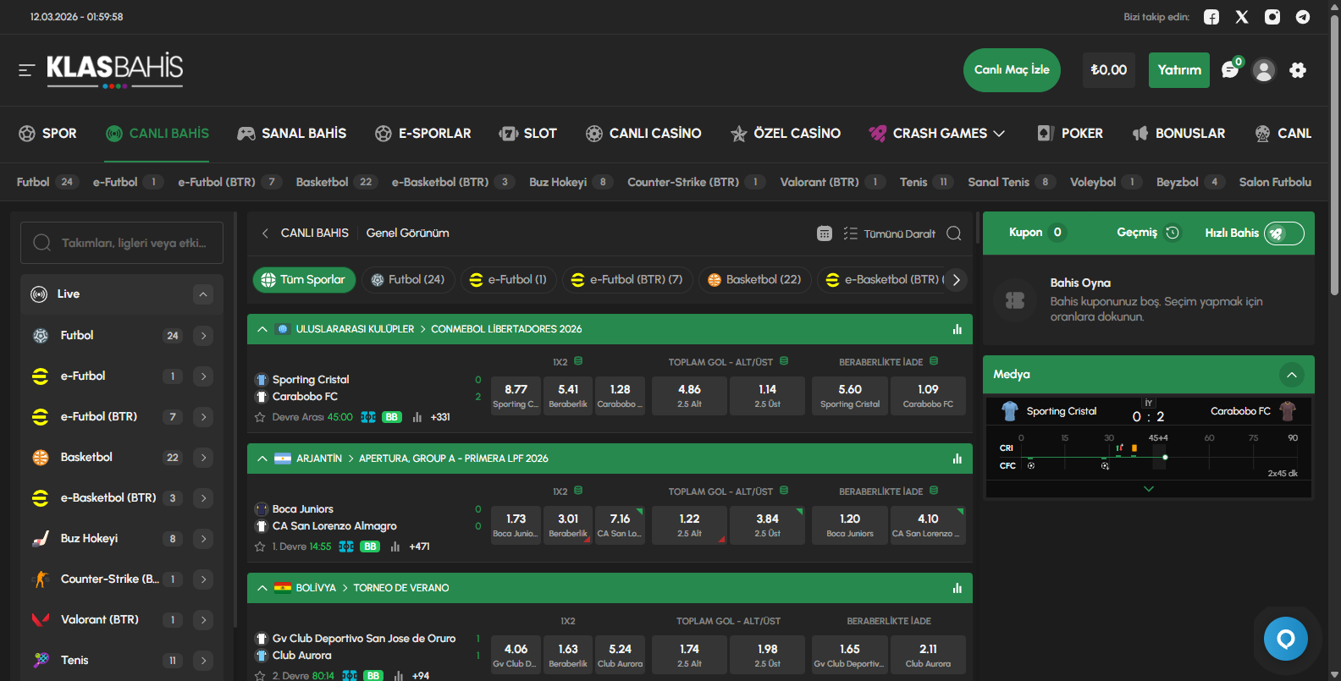
Task: Show match stats for Boca Juniors game
Action: (x=395, y=546)
